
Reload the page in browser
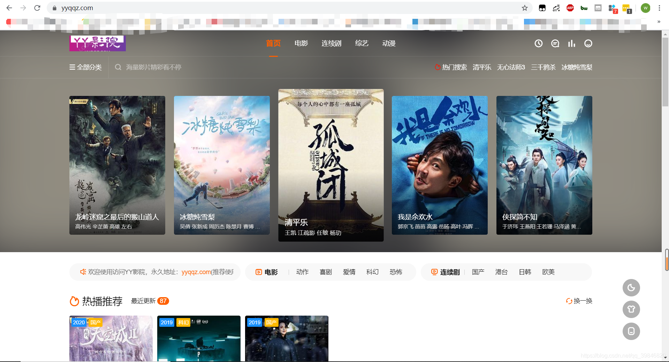click(x=37, y=8)
